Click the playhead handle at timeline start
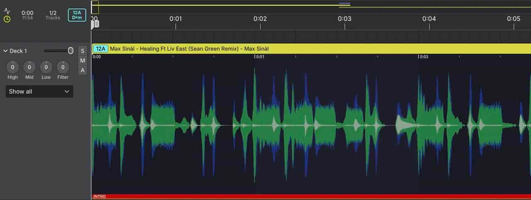The width and height of the screenshot is (531, 200). pyautogui.click(x=95, y=24)
